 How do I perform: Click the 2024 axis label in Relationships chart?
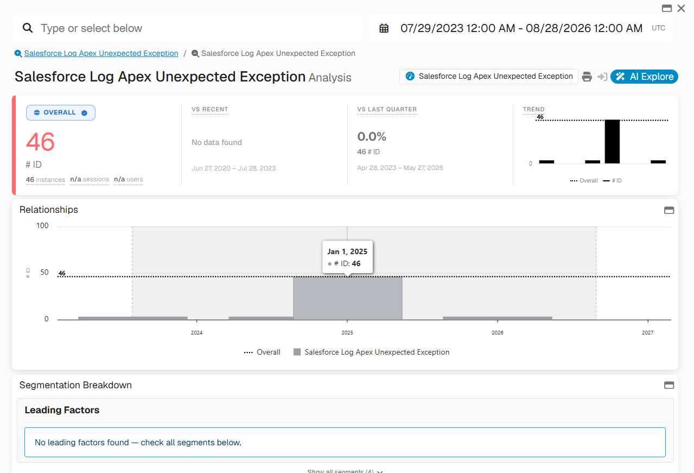pos(197,332)
